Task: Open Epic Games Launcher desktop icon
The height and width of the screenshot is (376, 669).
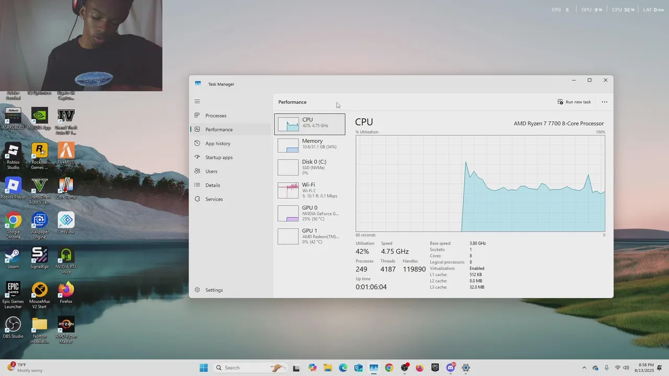Action: 13,296
